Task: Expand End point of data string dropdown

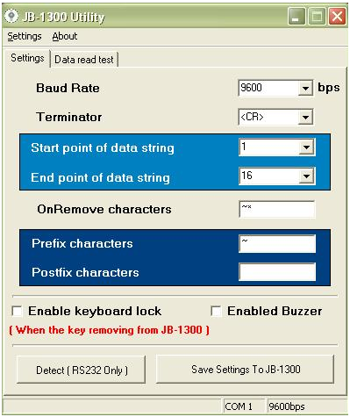Action: (x=306, y=176)
